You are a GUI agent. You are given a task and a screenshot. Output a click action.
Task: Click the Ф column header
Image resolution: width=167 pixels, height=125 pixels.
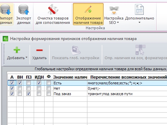click(49, 77)
